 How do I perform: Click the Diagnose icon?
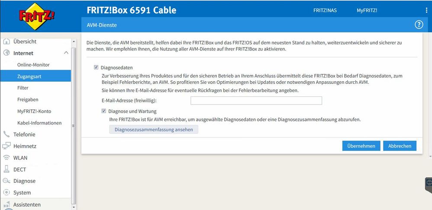6,181
